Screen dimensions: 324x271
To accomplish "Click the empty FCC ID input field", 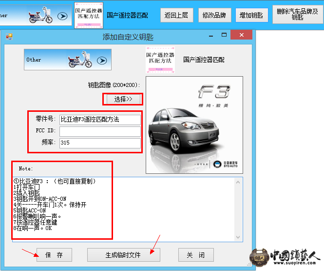I will point(100,131).
